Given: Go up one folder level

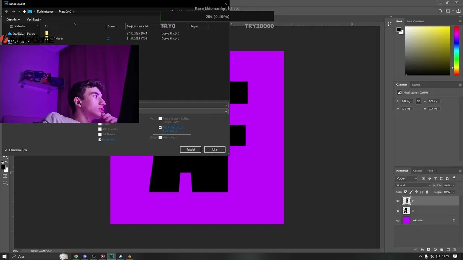Looking at the screenshot, I should click(x=24, y=12).
